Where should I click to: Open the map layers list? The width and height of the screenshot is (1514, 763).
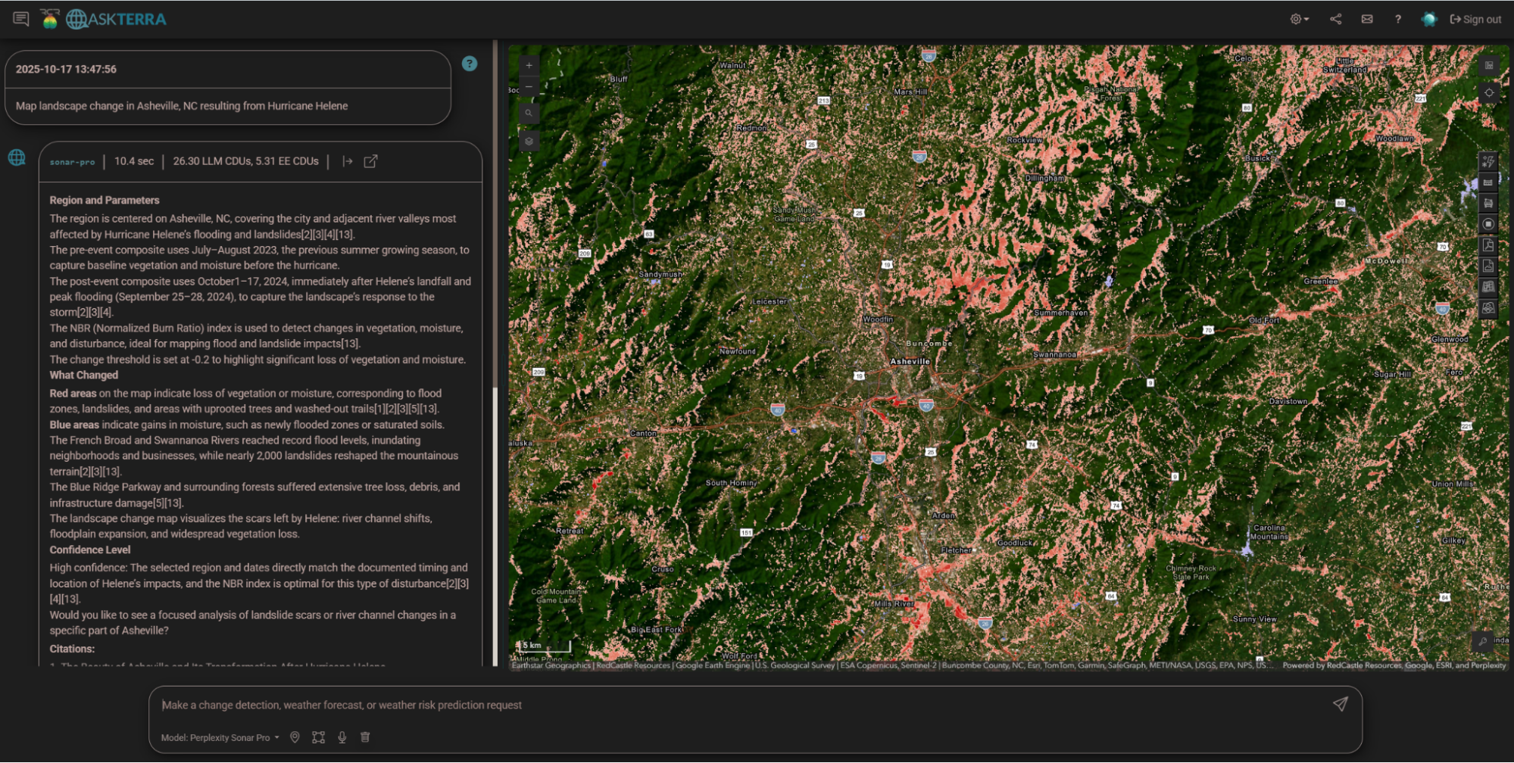tap(529, 141)
